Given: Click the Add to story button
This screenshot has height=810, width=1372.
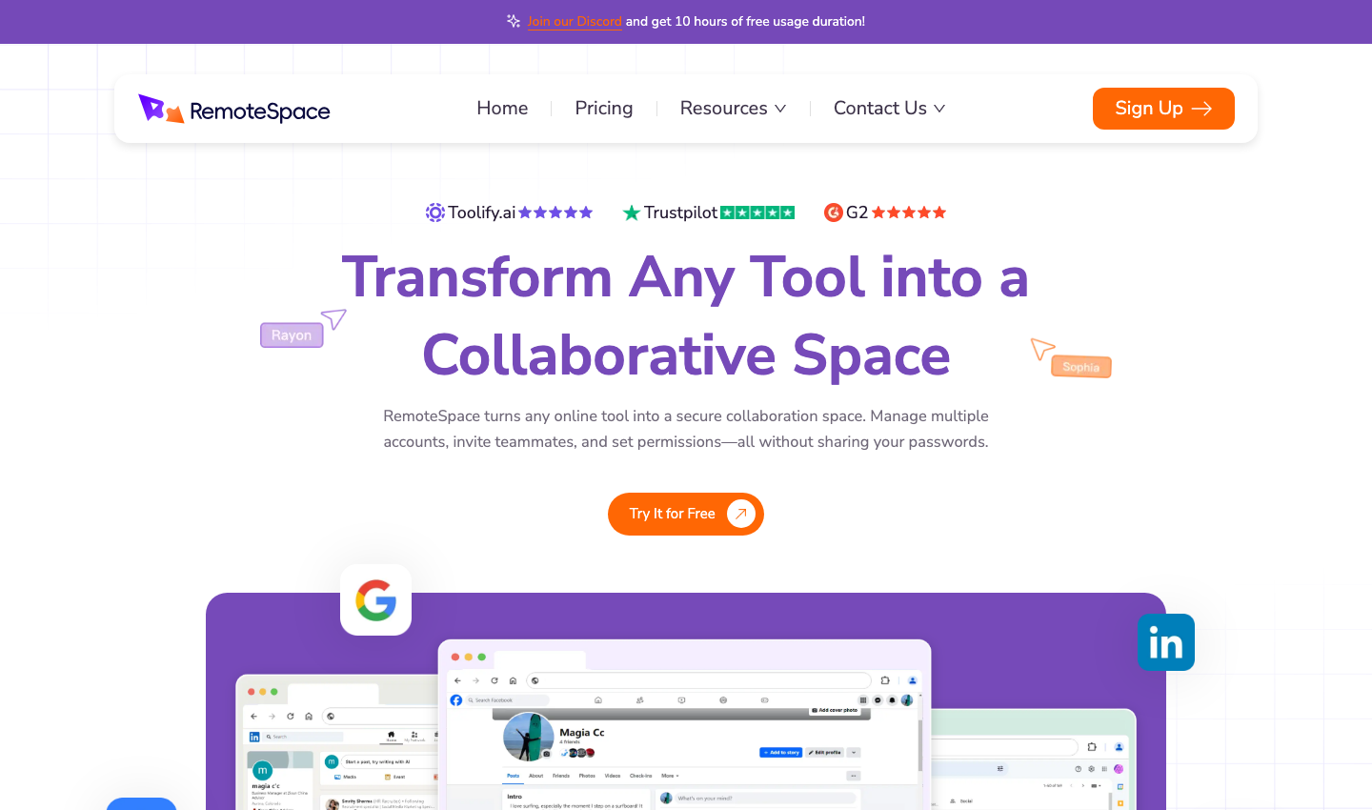Looking at the screenshot, I should tap(781, 752).
